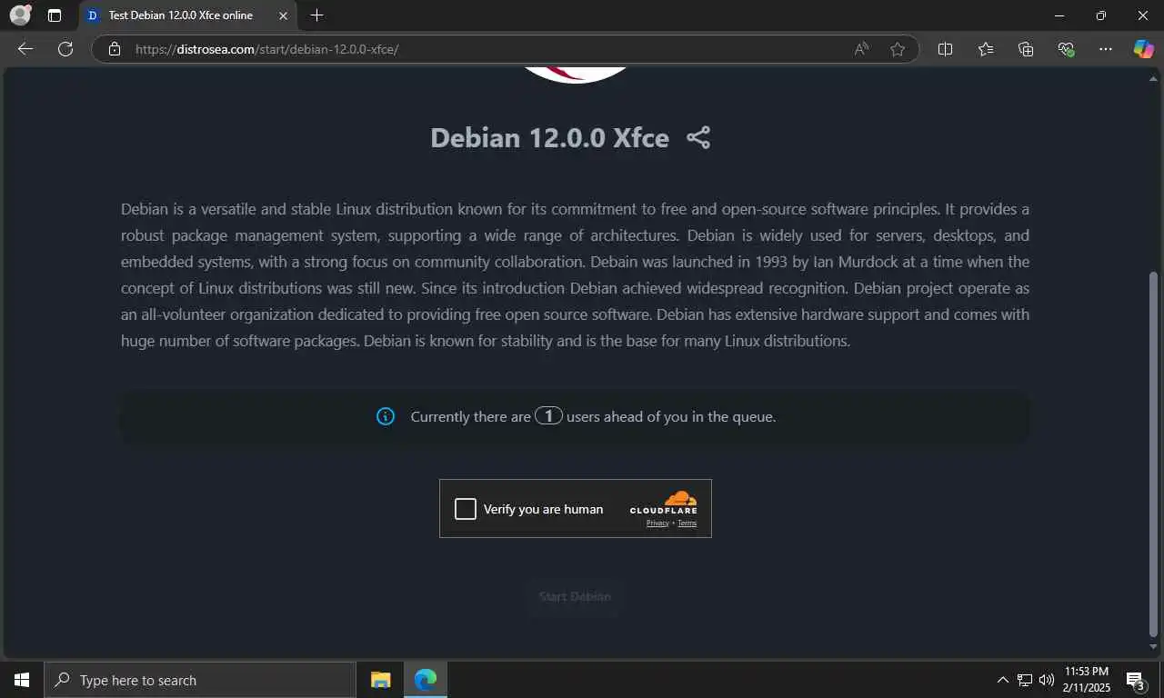Click the share icon beside Debian title
The image size is (1164, 698).
click(x=698, y=137)
